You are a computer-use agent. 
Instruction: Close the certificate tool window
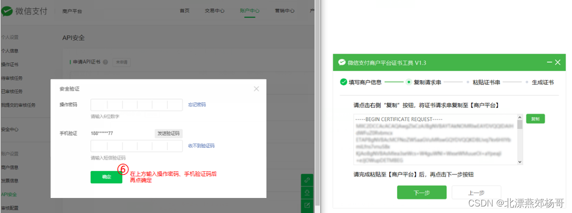[x=557, y=63]
